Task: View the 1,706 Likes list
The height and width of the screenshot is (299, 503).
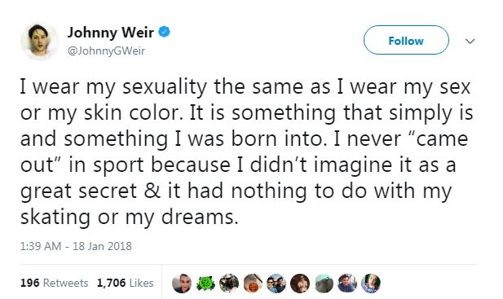Action: (x=125, y=283)
